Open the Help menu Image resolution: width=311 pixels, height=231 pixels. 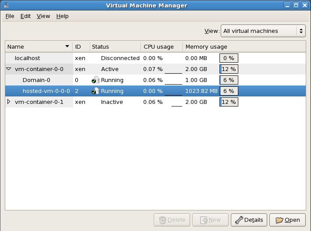click(63, 16)
